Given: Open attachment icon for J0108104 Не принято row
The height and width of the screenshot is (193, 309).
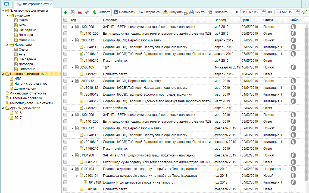Looking at the screenshot, I should pyautogui.click(x=293, y=169).
